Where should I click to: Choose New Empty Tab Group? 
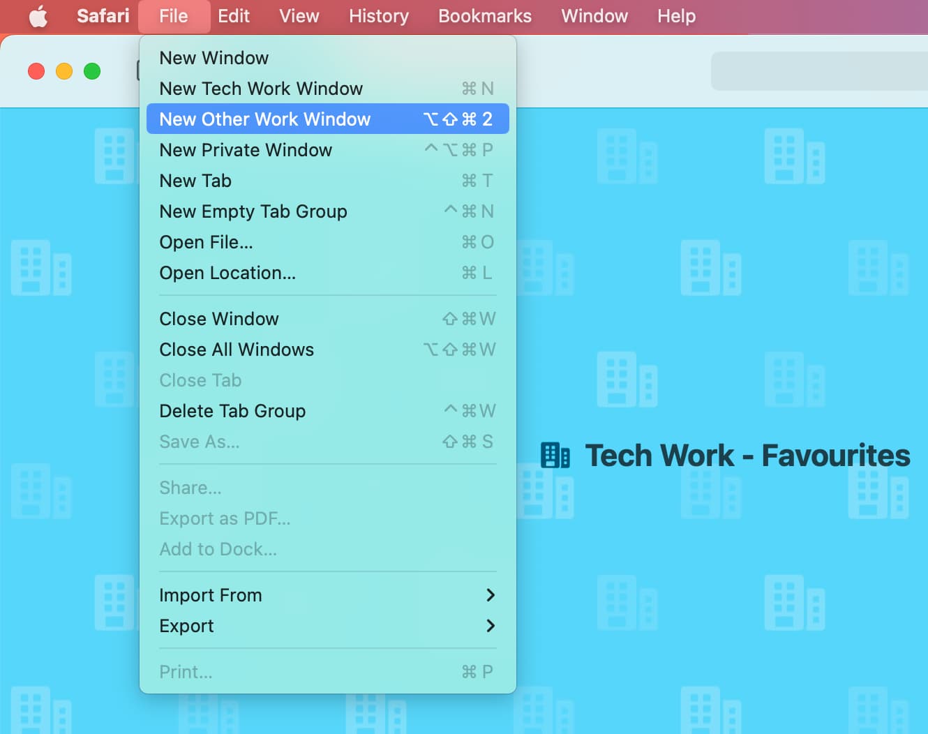point(253,211)
